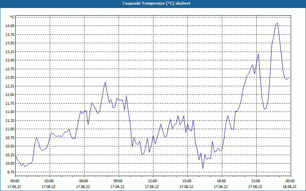This screenshot has height=191, width=306.
Task: Click the 13,25 y-axis value
Action: tap(10, 52)
